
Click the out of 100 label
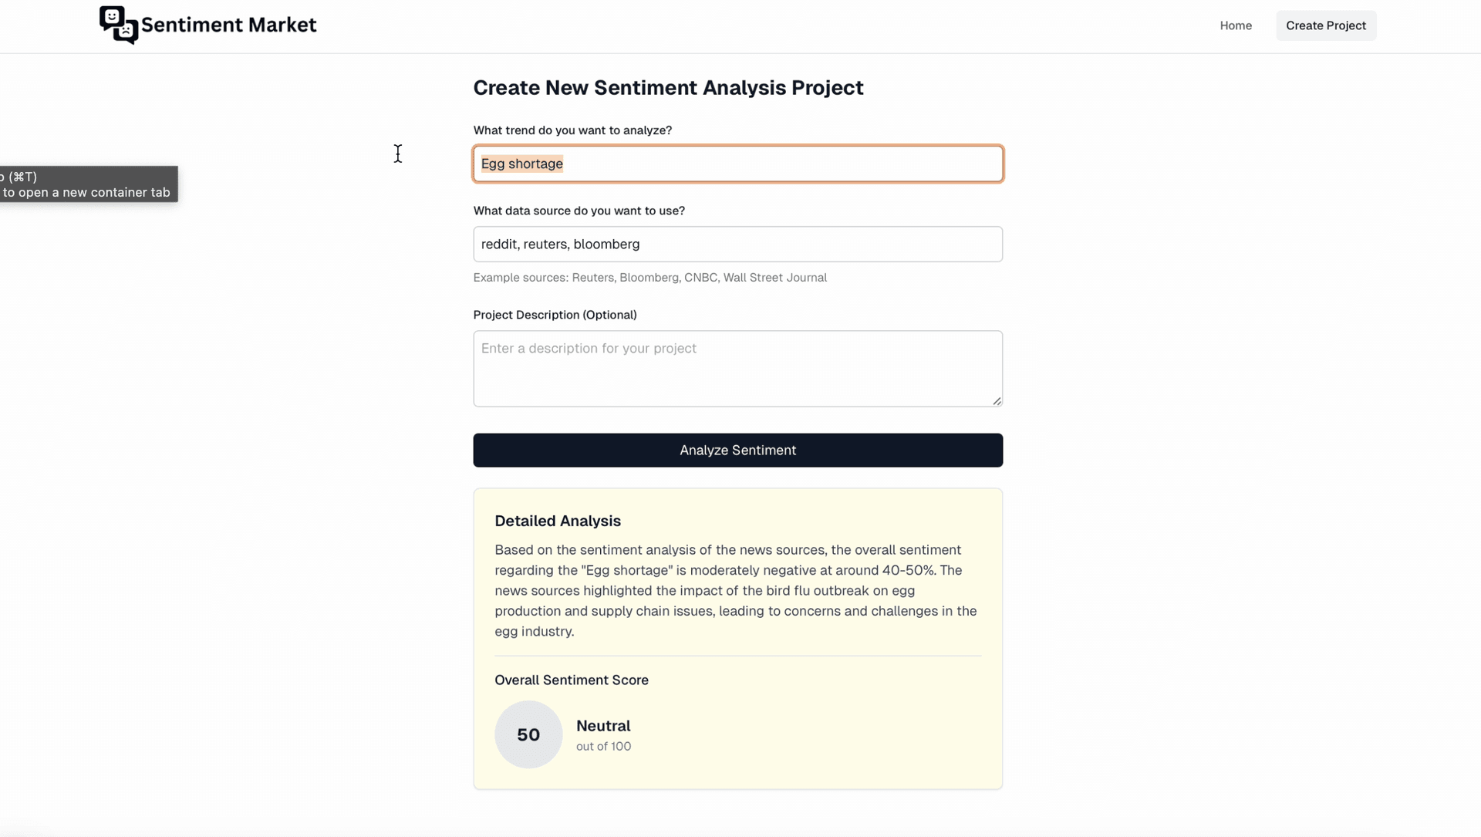tap(604, 746)
